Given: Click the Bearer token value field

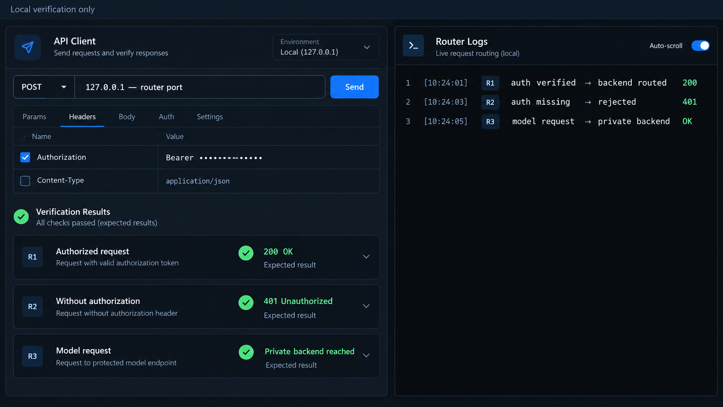Looking at the screenshot, I should tap(269, 157).
